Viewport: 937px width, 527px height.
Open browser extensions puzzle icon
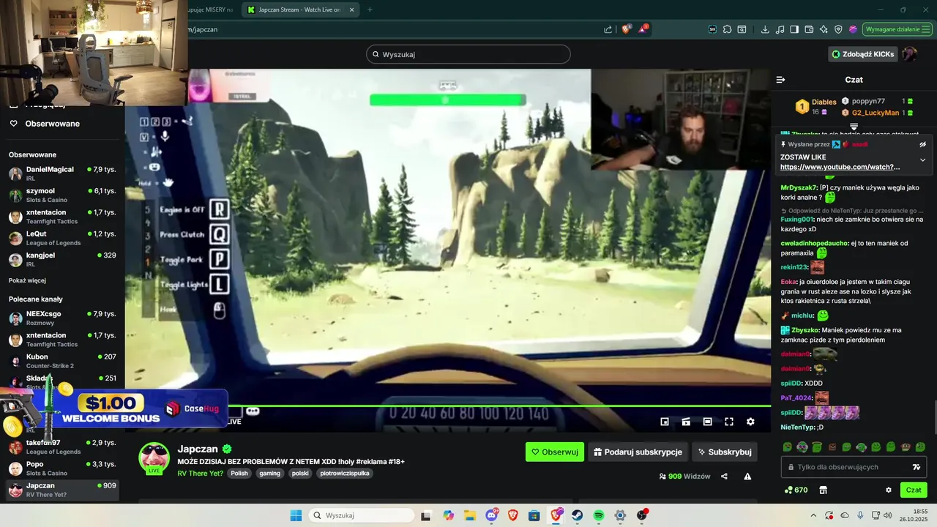click(x=727, y=29)
